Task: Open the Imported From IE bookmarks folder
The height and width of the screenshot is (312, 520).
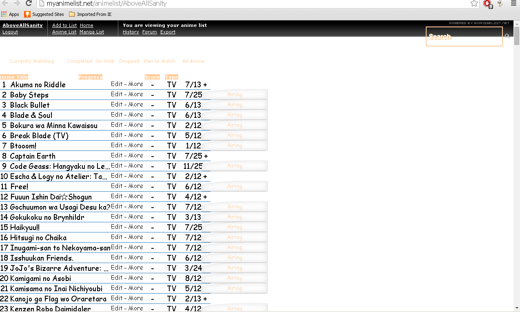Action: [x=90, y=14]
